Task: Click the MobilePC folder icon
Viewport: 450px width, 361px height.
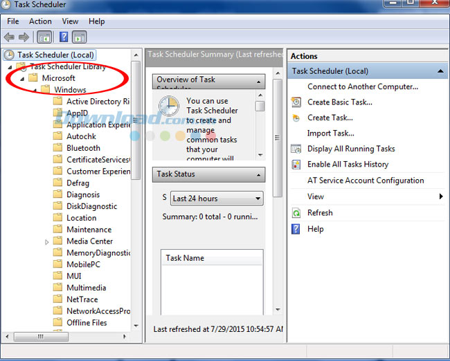Action: coord(57,264)
